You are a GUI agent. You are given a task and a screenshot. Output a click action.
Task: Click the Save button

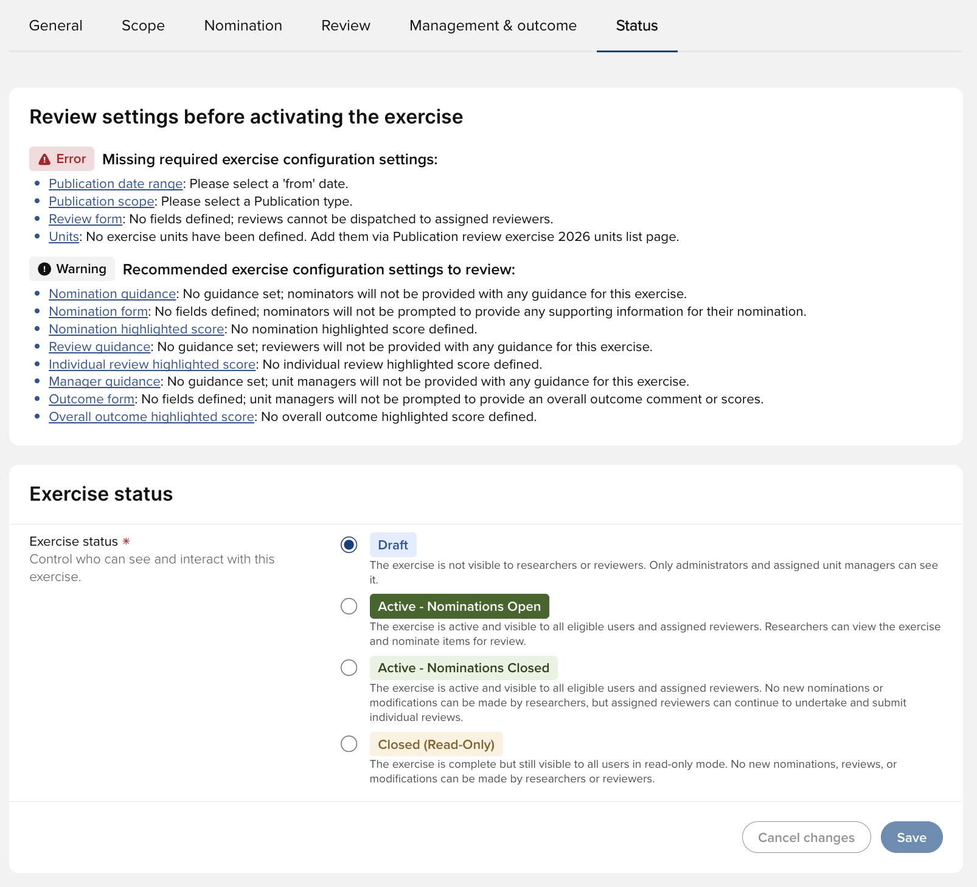tap(911, 837)
